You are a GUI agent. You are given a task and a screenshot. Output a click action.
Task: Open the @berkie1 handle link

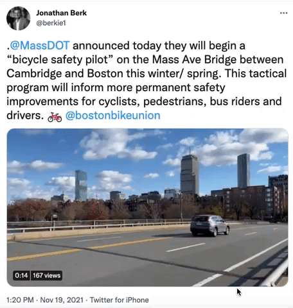coord(51,23)
